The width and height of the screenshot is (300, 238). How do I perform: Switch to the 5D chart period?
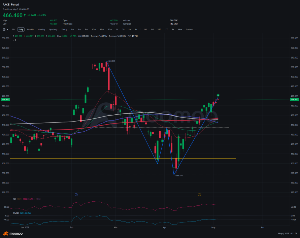click(x=13, y=30)
